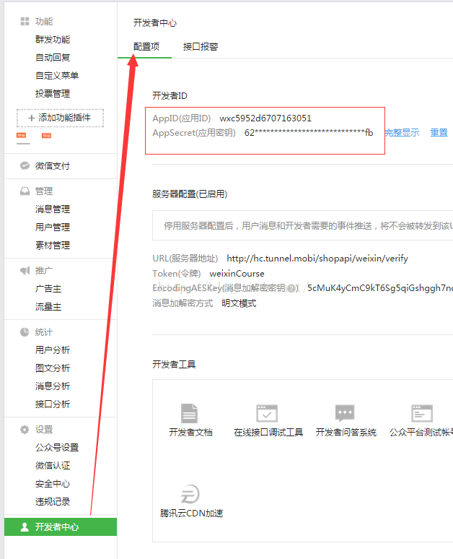The image size is (453, 559).
Task: Open 微信支付 menu entry
Action: pyautogui.click(x=53, y=166)
